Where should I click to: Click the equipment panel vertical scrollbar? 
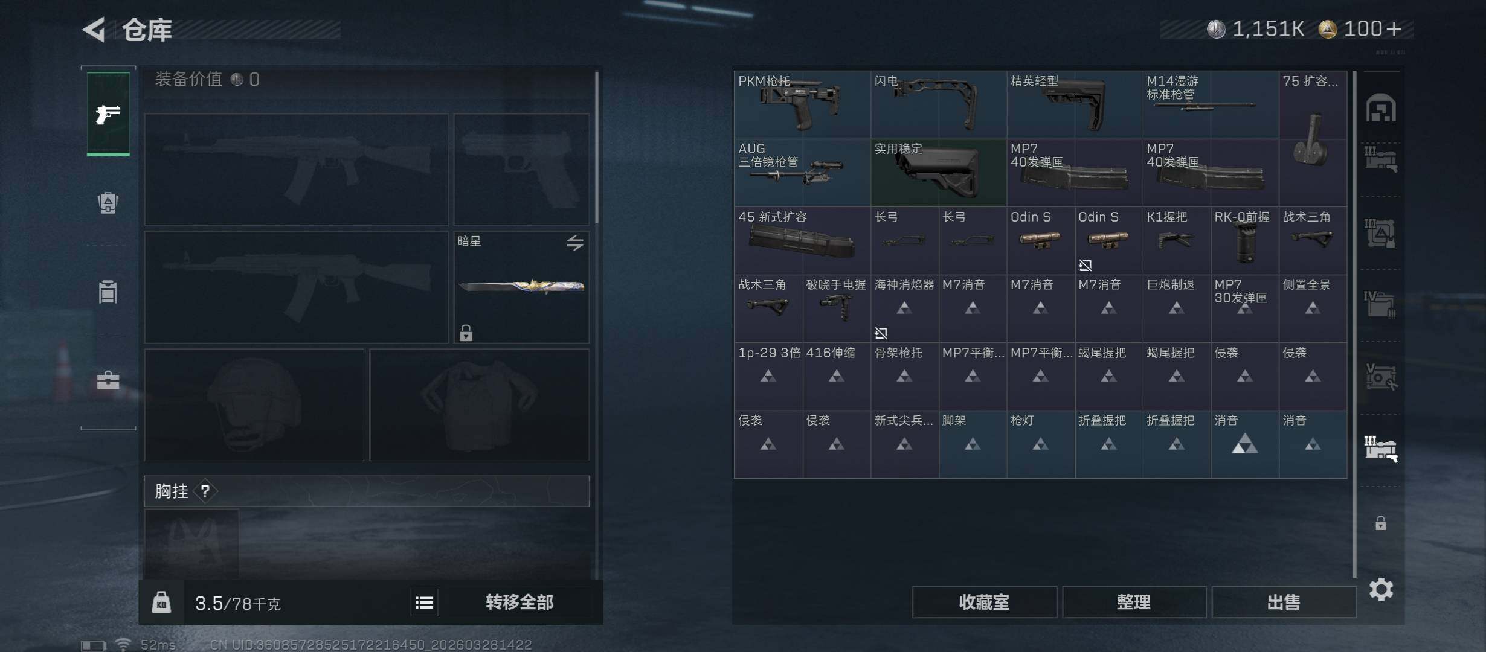click(x=596, y=147)
